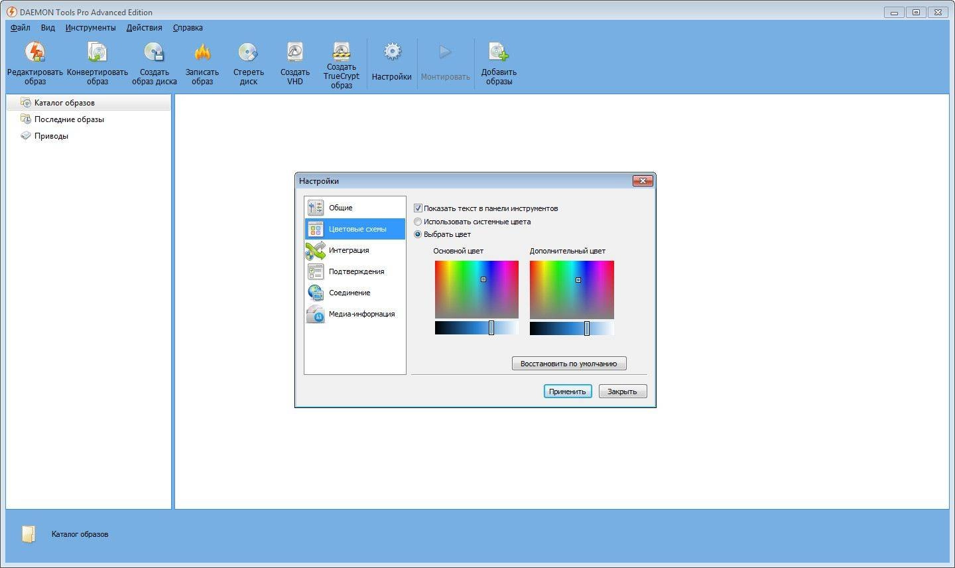Switch to Общие settings section

(x=355, y=208)
